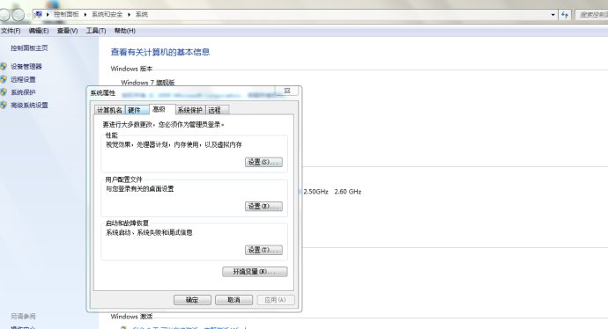Open the 帮助(H) menu

(125, 31)
